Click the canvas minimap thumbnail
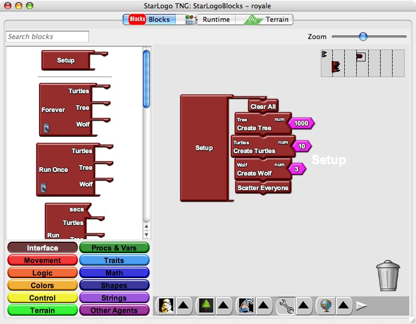The height and width of the screenshot is (324, 416). (x=362, y=63)
